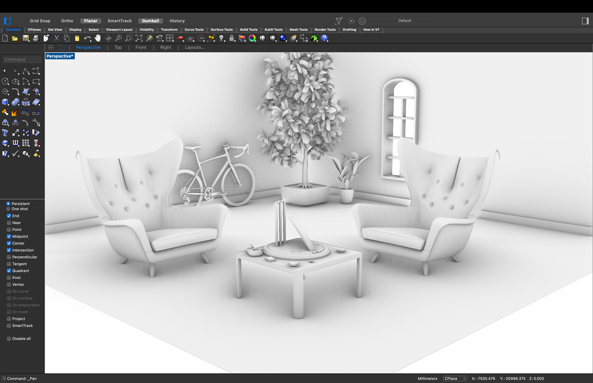Select the Pan hand tool
This screenshot has width=593, height=383.
(x=98, y=38)
